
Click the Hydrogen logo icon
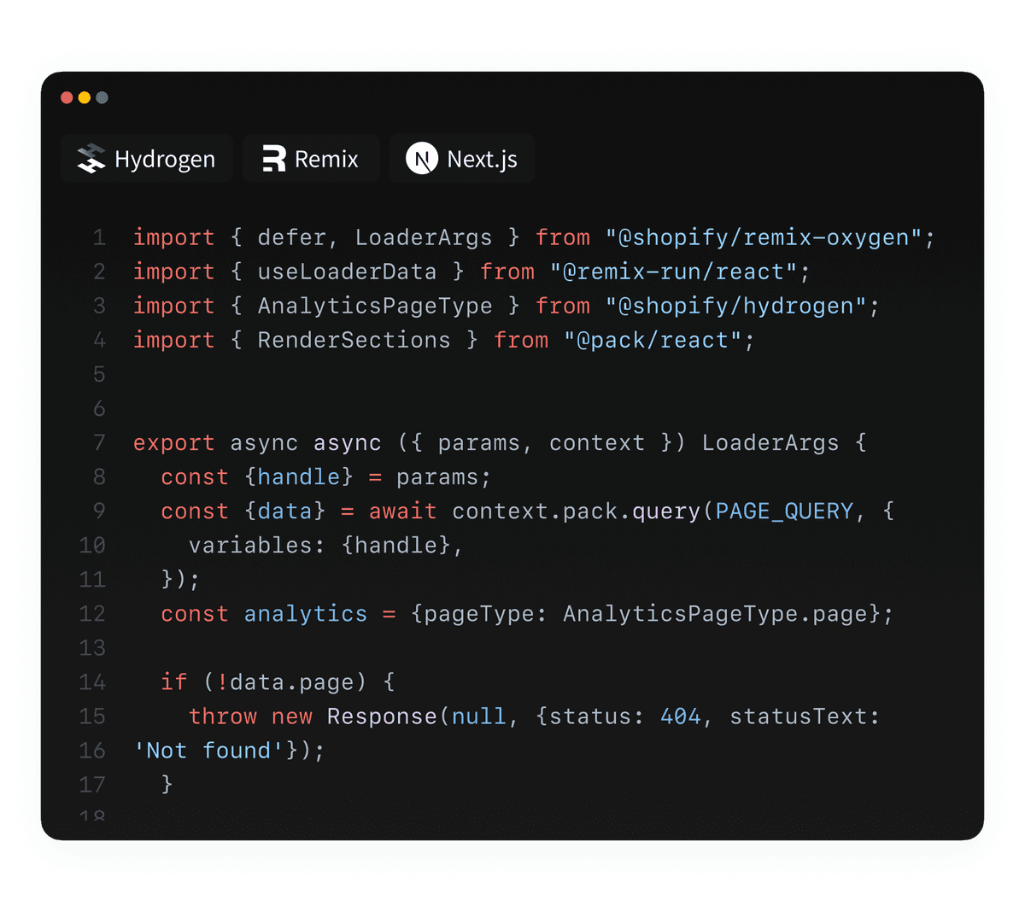pos(91,159)
